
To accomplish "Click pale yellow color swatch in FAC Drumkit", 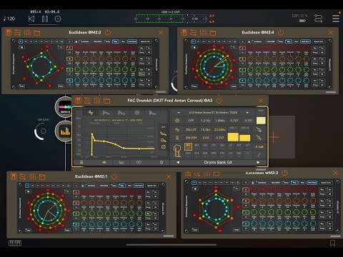I will pyautogui.click(x=261, y=121).
